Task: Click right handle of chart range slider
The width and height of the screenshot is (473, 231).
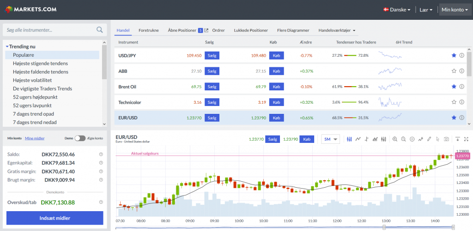Action: [454, 227]
